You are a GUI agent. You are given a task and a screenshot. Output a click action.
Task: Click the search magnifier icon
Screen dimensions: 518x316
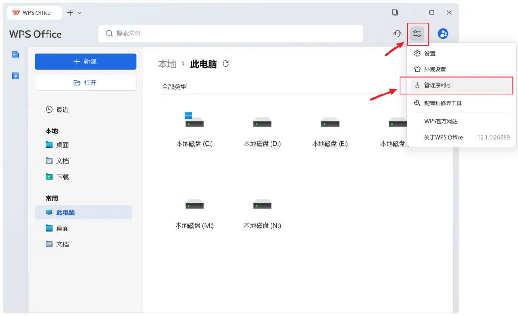pos(109,34)
